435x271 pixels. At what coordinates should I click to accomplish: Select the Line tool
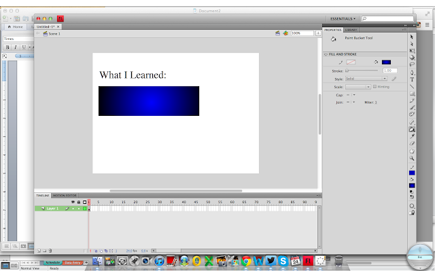pos(412,87)
